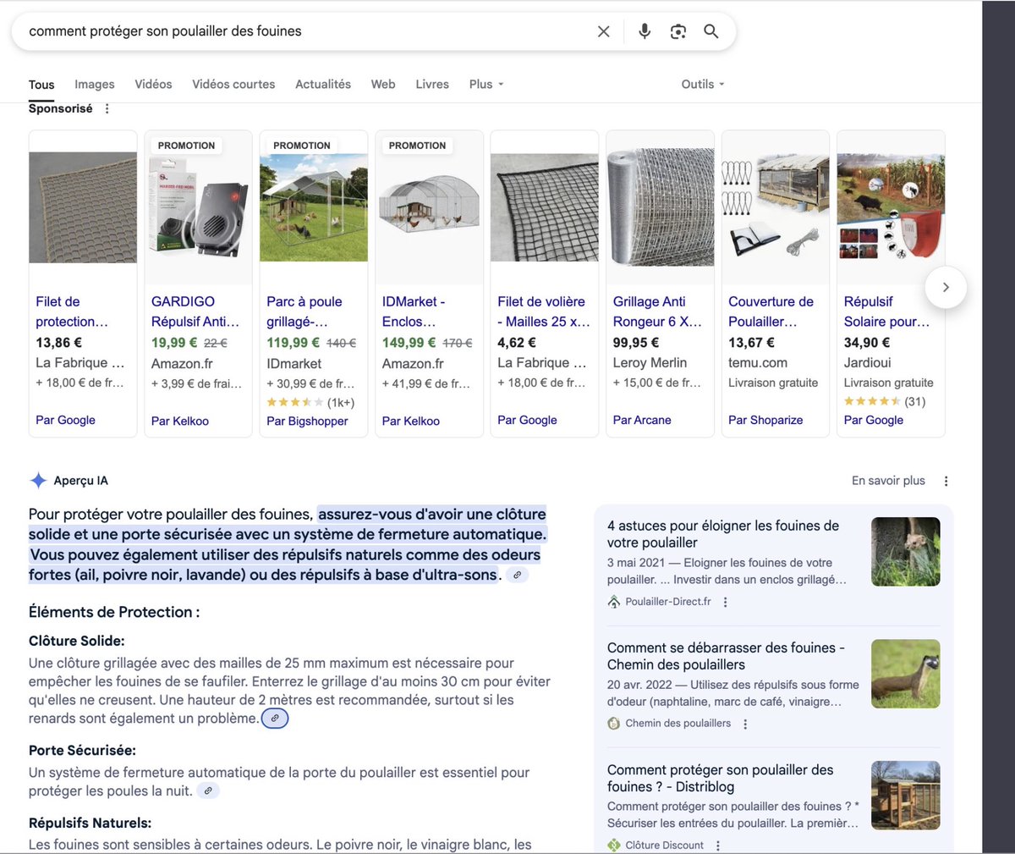Open the Actualités tab
The image size is (1015, 854).
[323, 84]
